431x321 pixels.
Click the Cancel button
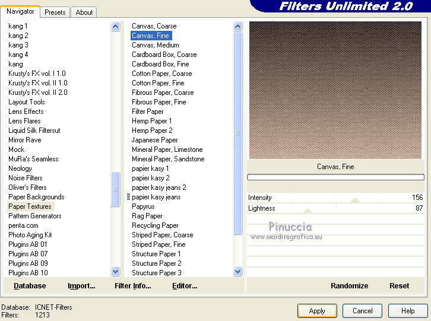(x=362, y=311)
